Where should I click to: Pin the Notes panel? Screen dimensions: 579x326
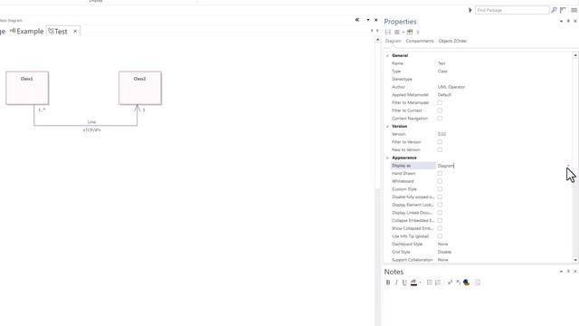point(568,272)
